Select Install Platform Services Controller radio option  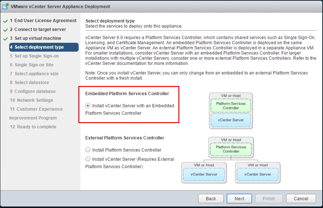(88, 150)
